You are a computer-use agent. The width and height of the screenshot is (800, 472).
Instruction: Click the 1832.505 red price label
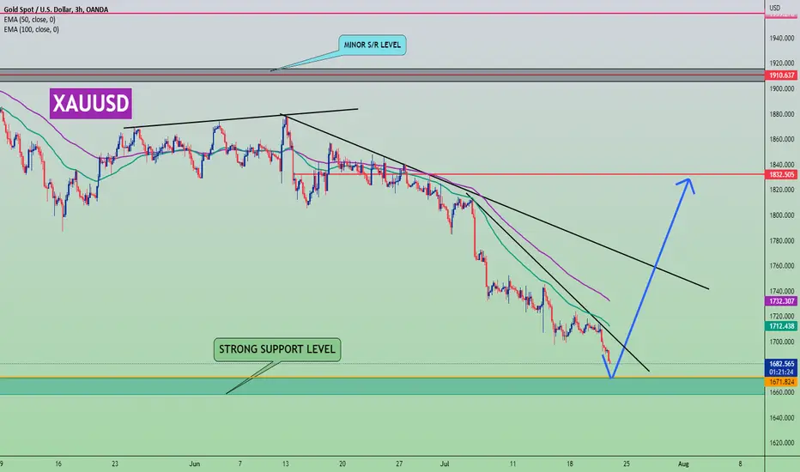click(781, 174)
